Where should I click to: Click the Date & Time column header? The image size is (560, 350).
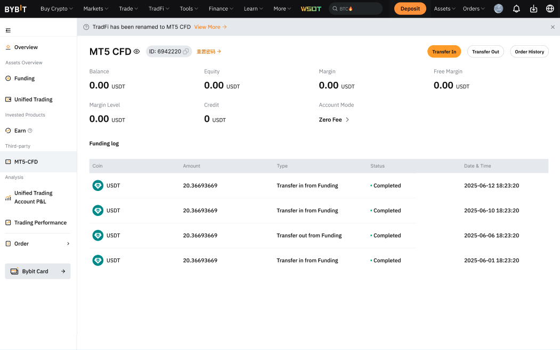[x=477, y=166]
